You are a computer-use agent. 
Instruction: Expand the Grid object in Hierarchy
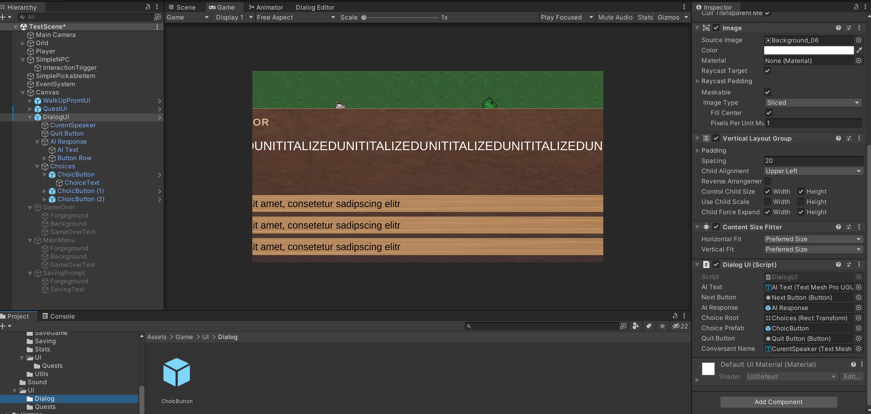pos(23,43)
